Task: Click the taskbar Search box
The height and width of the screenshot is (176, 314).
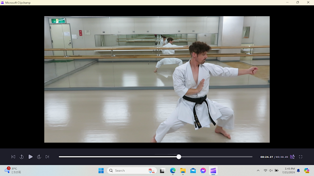Action: tap(132, 171)
